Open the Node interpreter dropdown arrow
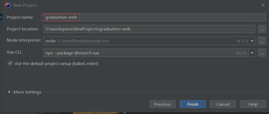The width and height of the screenshot is (269, 114). [252, 41]
